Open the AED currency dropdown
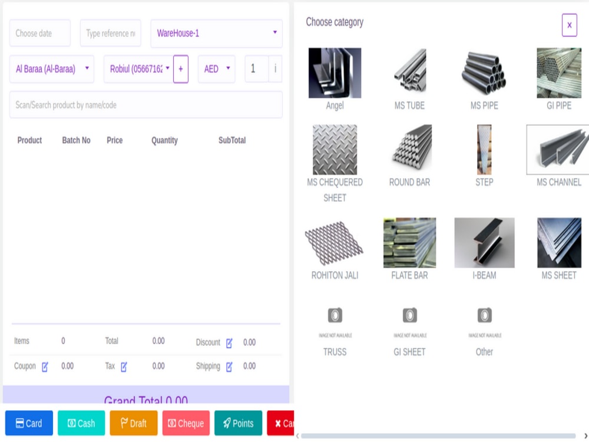589x442 pixels. point(216,69)
